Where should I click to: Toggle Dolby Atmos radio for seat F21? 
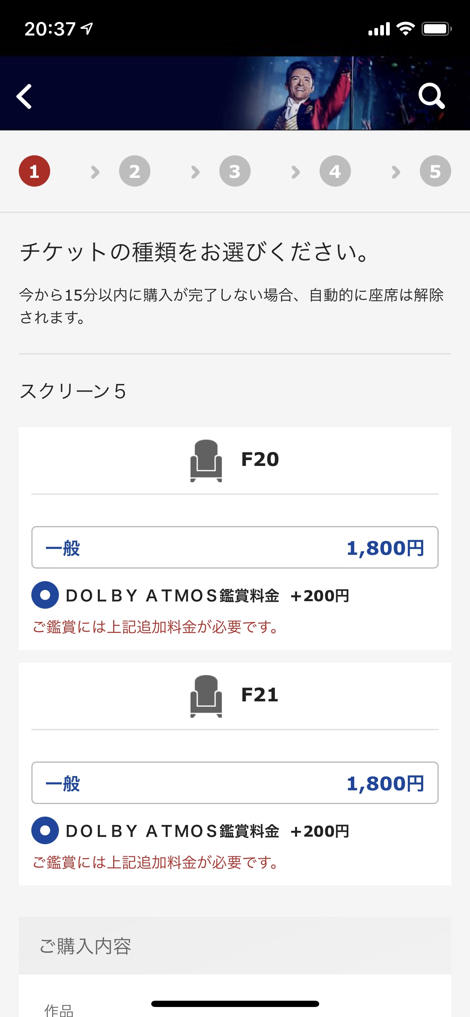click(45, 830)
